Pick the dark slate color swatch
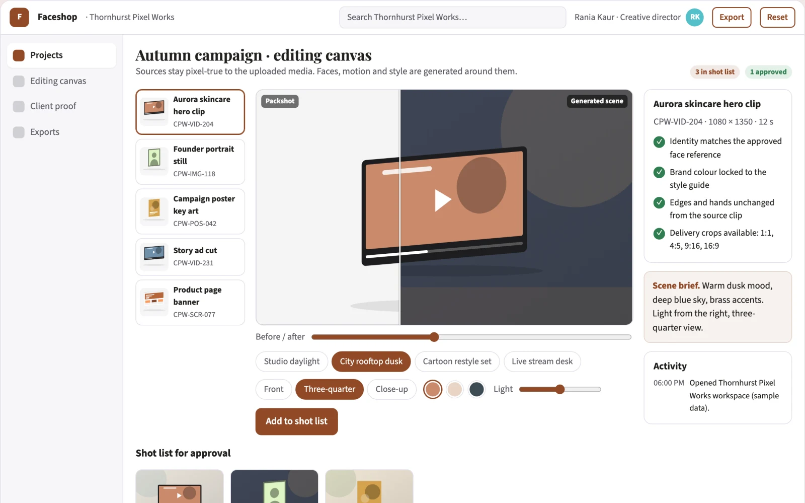Screen dimensions: 805x503 tap(476, 389)
